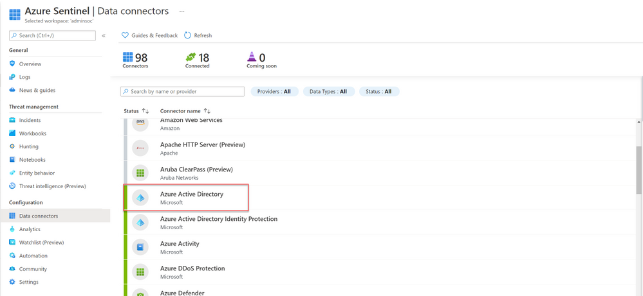
Task: Click the News & guides cloud icon
Action: tap(12, 90)
